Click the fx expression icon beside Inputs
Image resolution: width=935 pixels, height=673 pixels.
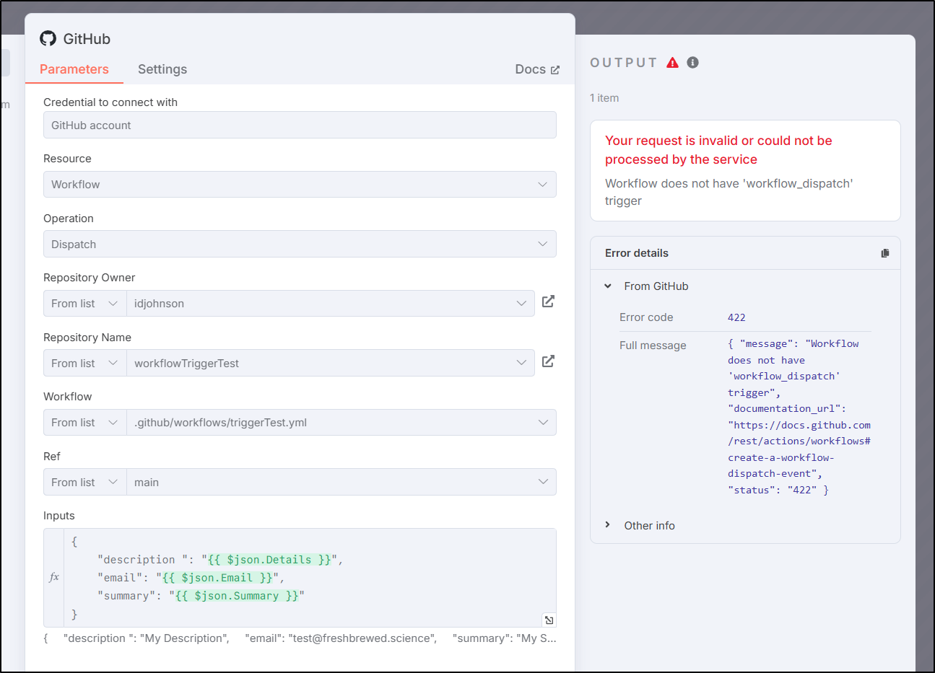point(54,577)
